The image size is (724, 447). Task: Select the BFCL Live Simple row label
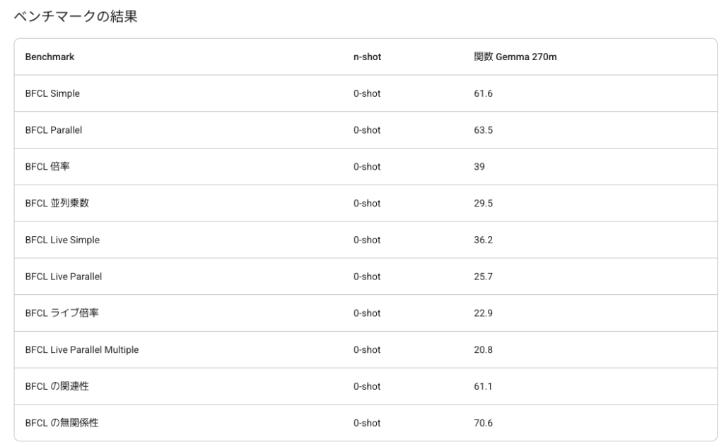click(x=62, y=240)
